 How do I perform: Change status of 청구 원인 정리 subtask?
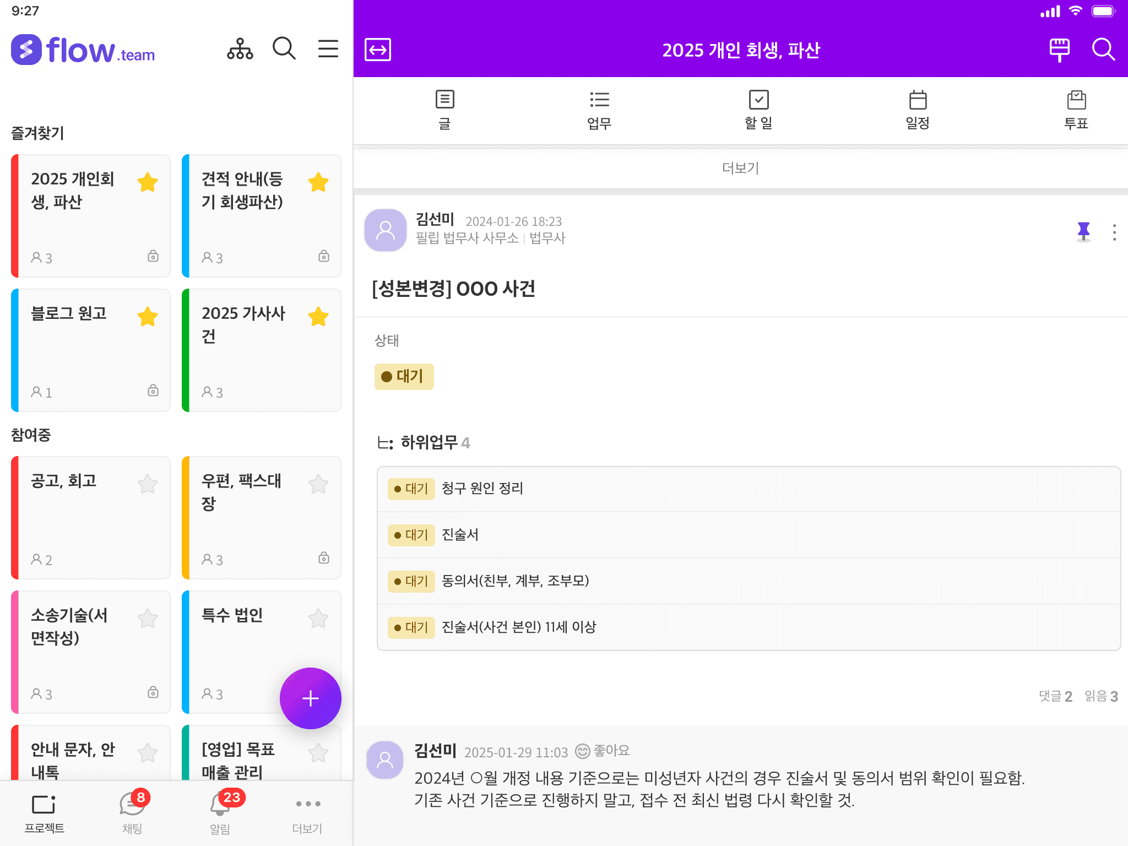click(x=411, y=489)
